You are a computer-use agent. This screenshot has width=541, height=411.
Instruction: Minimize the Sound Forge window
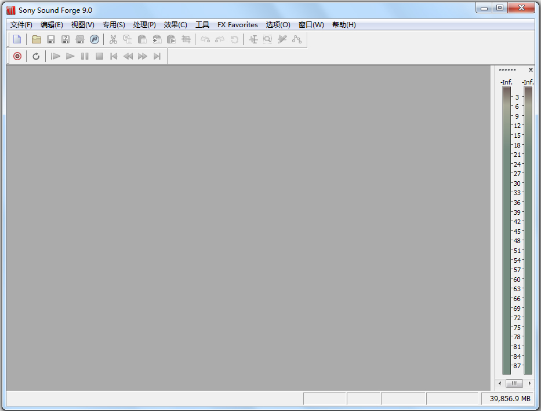(484, 8)
